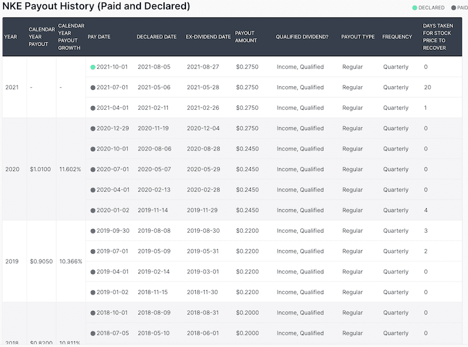Click the green declared dot beside 2021-10-01

pos(93,67)
